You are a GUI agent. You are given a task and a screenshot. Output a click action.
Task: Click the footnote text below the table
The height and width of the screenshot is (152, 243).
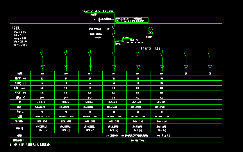pos(30,145)
